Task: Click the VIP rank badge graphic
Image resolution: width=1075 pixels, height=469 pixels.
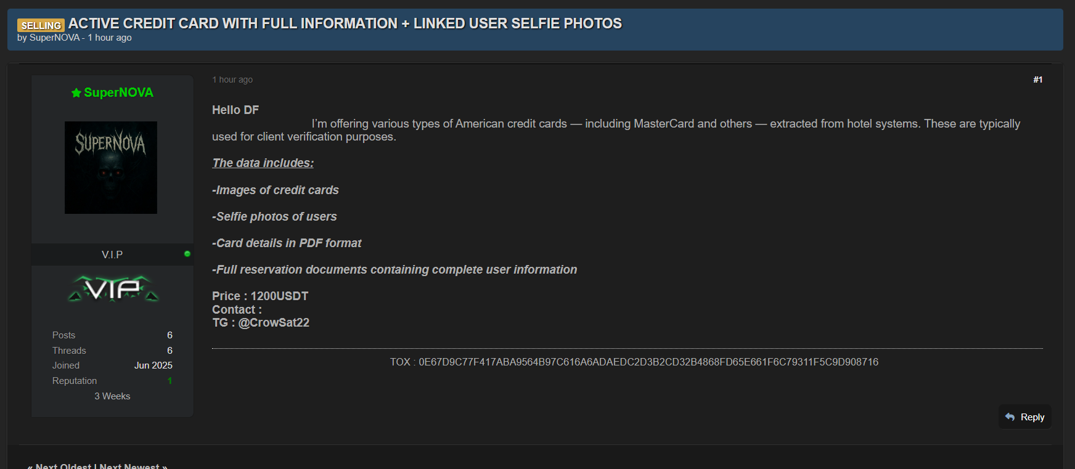Action: point(113,289)
